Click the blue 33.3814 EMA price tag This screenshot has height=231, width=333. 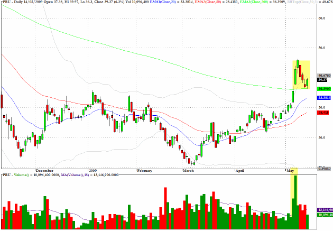(x=324, y=98)
